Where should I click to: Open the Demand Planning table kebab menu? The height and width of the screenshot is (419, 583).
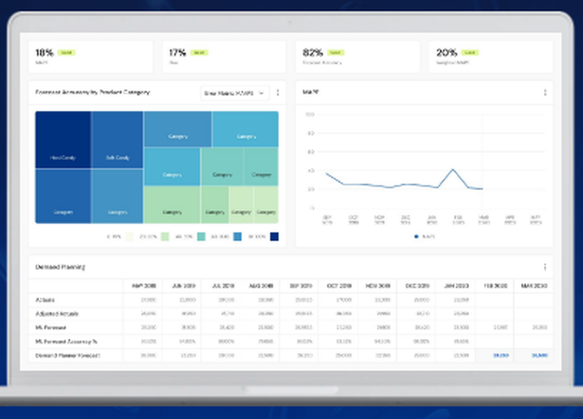545,267
